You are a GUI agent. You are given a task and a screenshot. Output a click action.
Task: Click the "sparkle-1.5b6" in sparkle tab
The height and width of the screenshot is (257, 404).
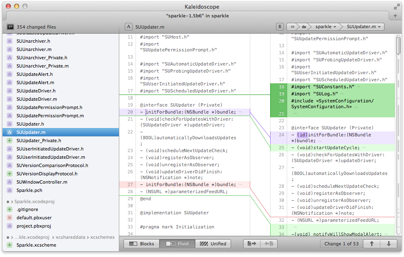pos(197,16)
